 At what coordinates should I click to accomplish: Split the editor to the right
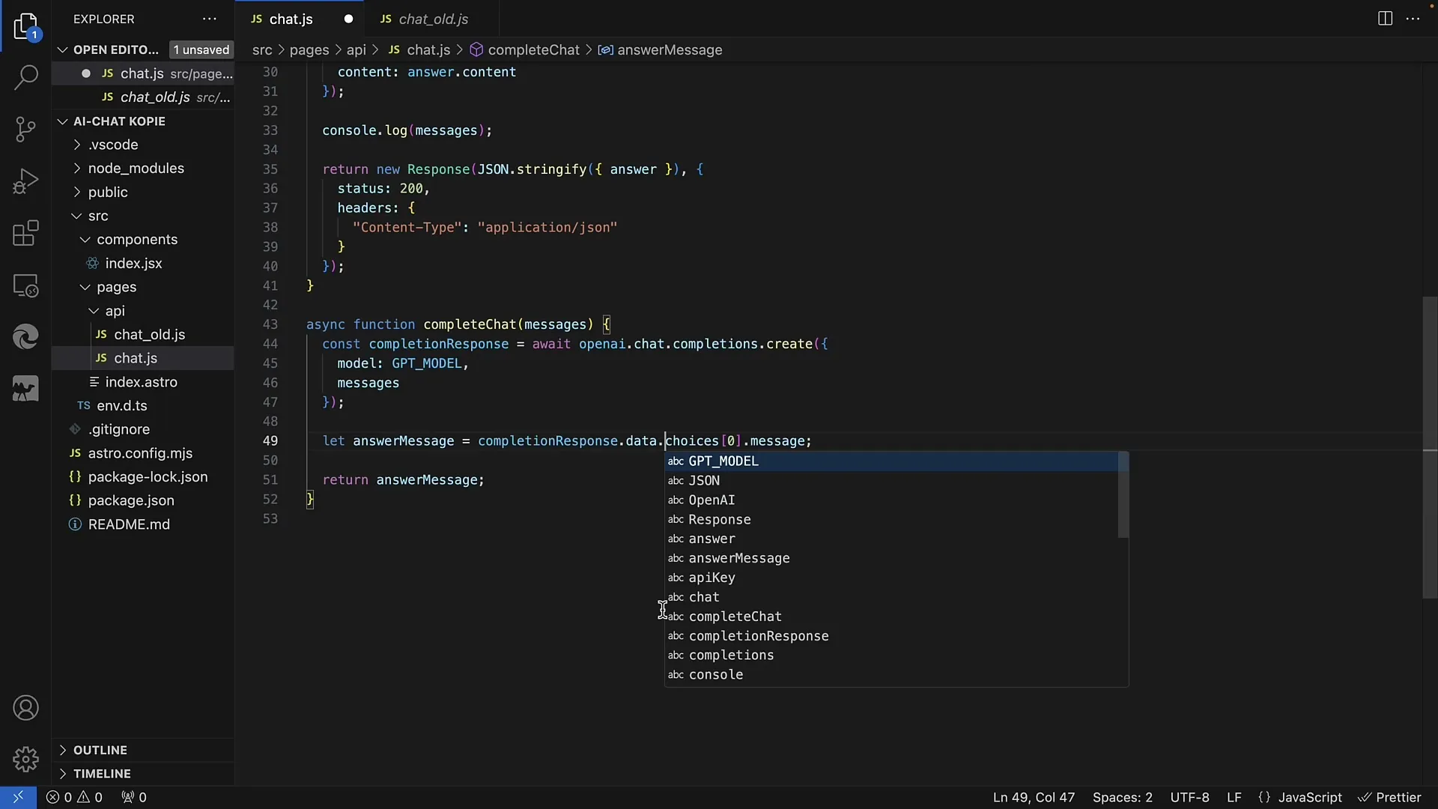pyautogui.click(x=1385, y=19)
